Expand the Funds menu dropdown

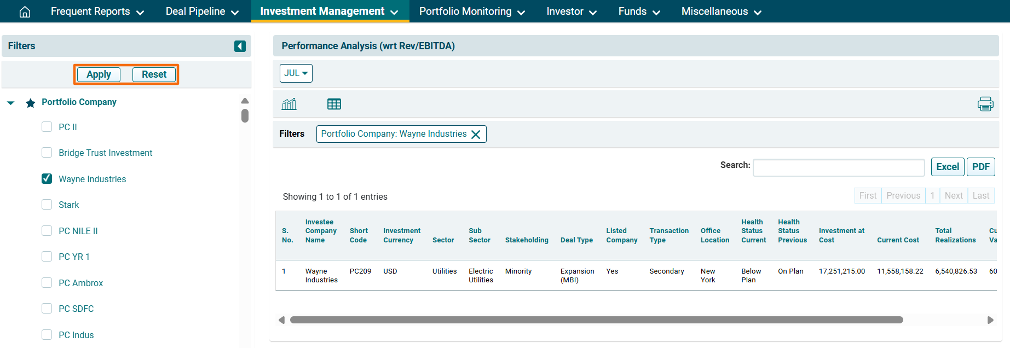639,11
